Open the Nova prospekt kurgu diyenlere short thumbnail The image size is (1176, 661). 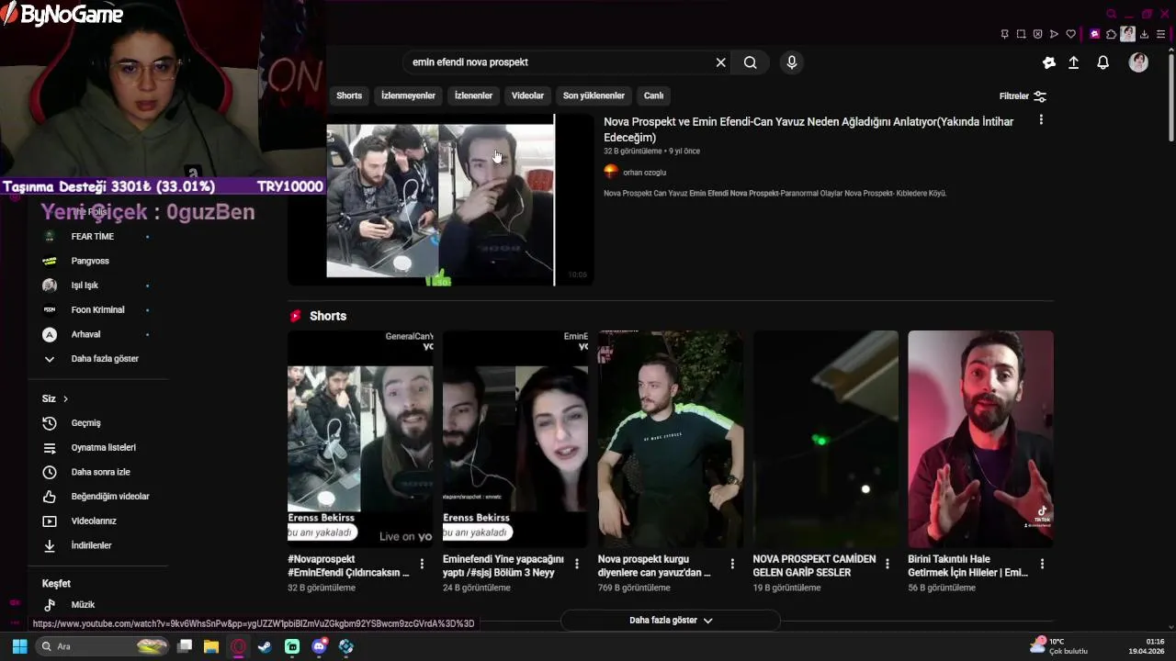pos(671,439)
